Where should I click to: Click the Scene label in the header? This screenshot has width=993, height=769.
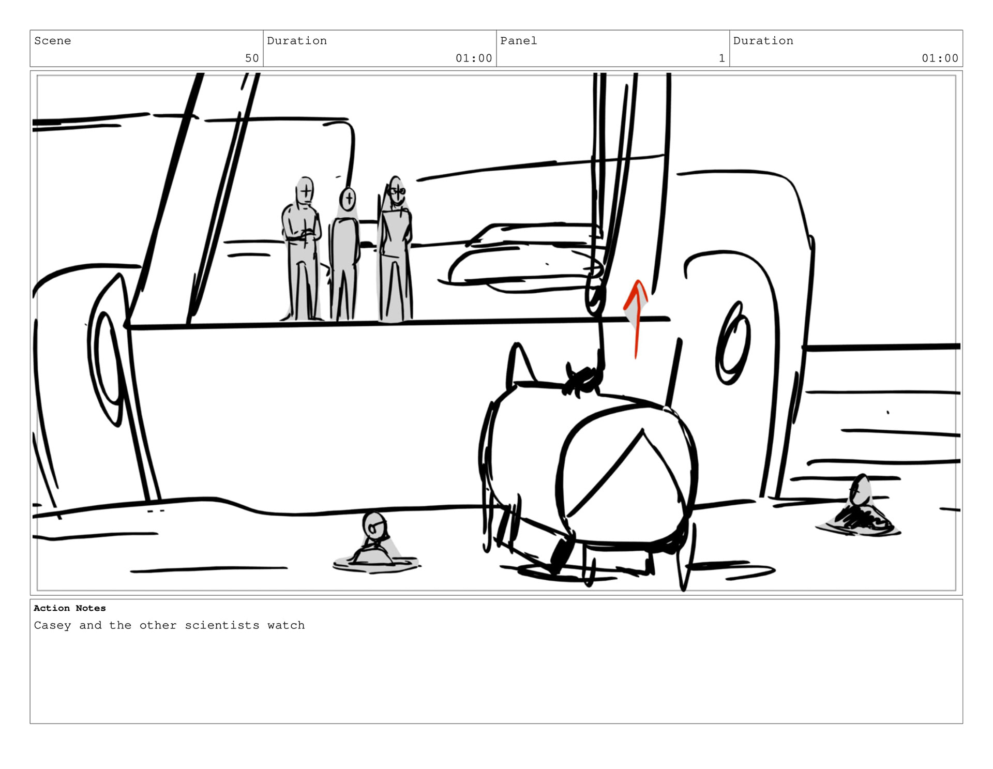(52, 41)
